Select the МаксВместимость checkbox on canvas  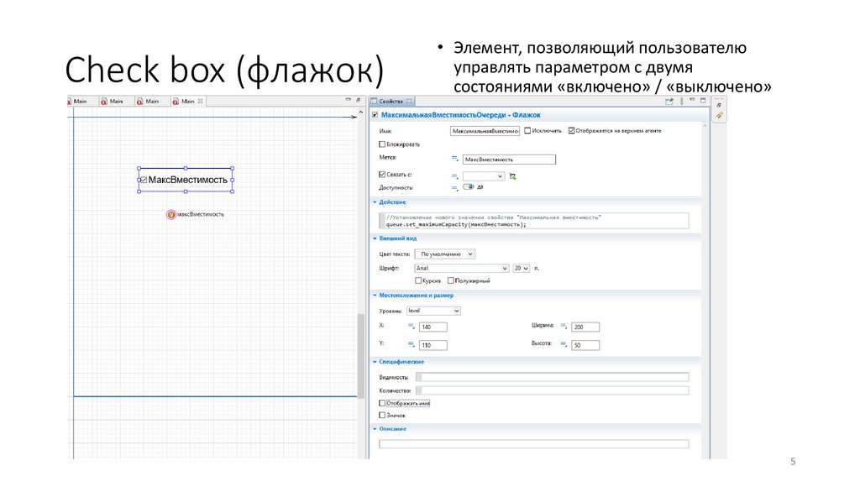click(186, 180)
